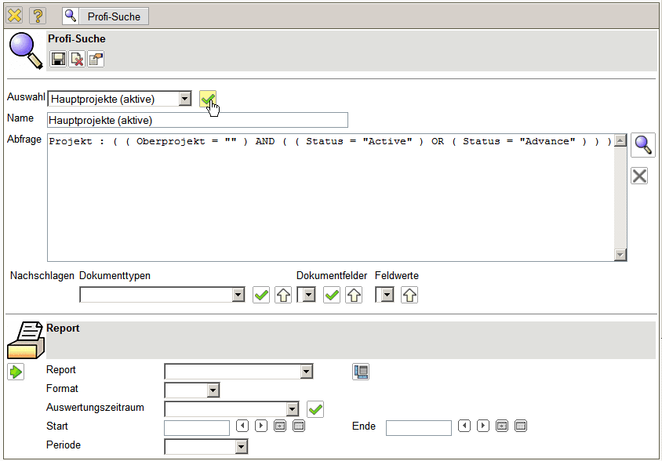Click the query box scrollbar down arrow

tap(620, 255)
